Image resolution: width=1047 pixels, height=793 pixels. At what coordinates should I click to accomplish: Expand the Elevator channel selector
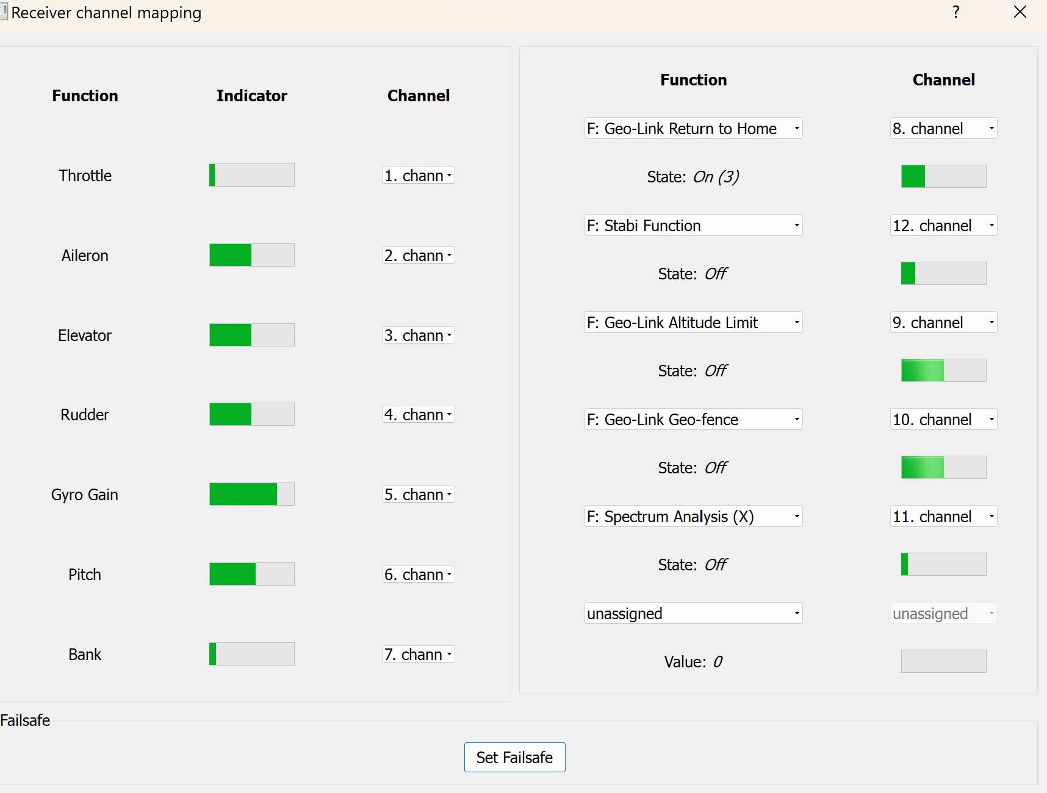pyautogui.click(x=419, y=335)
